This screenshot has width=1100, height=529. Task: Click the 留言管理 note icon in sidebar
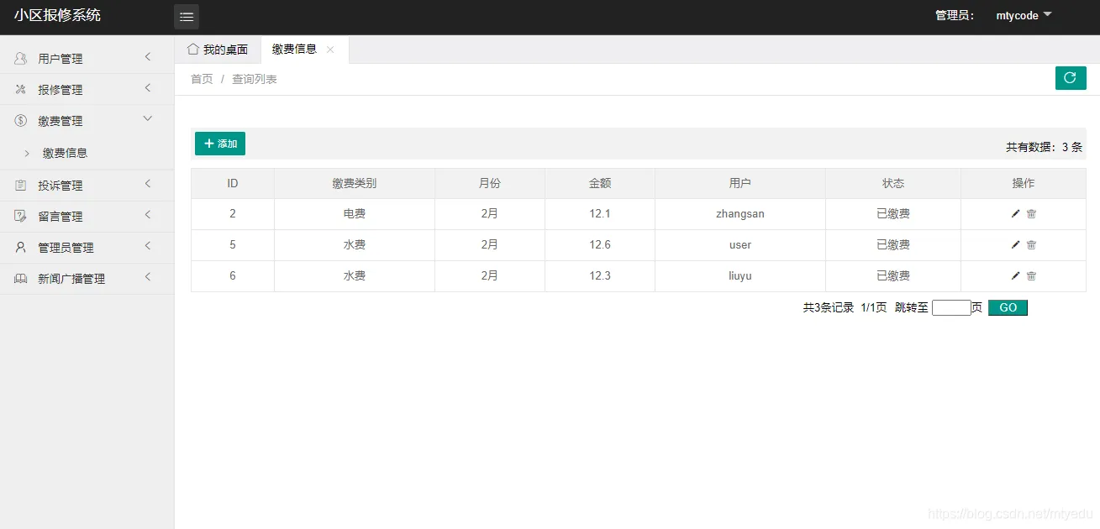(x=21, y=217)
